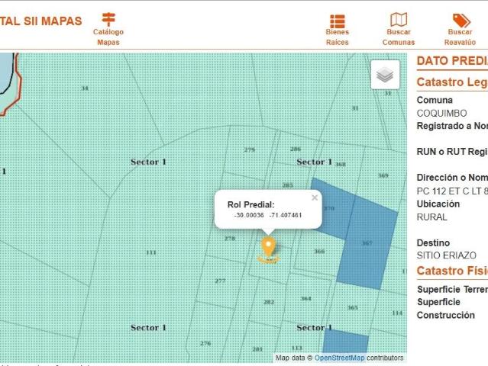
Task: Open the Bienes Raíces list icon
Action: click(x=338, y=21)
